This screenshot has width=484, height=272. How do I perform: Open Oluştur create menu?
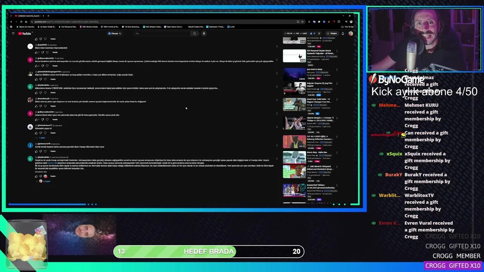(332, 34)
